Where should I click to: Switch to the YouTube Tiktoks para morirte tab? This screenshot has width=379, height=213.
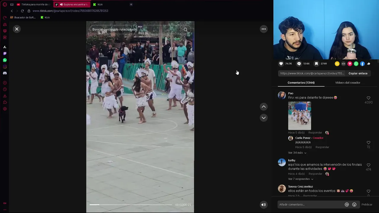[33, 4]
